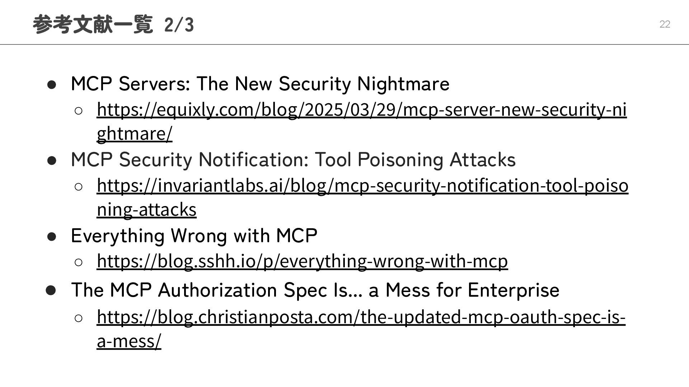
Task: Select 'MCP Security Notification: Tool Poisoning Attacks' heading
Action: pos(293,159)
